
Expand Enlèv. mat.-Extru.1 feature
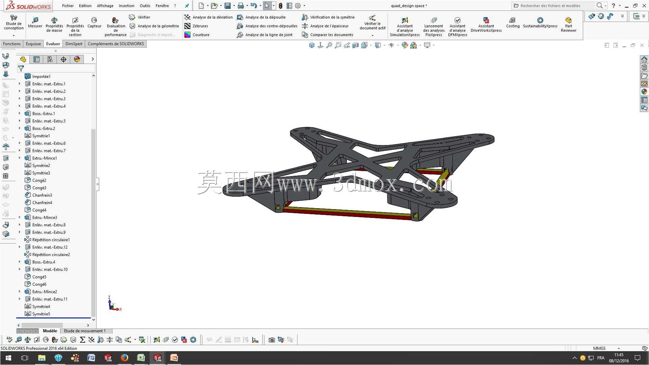(19, 84)
